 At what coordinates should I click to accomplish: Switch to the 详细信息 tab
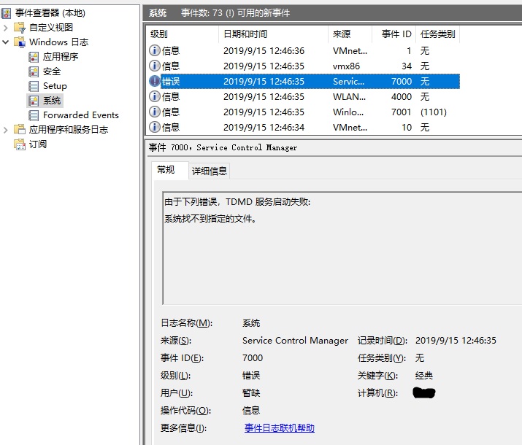pyautogui.click(x=210, y=171)
